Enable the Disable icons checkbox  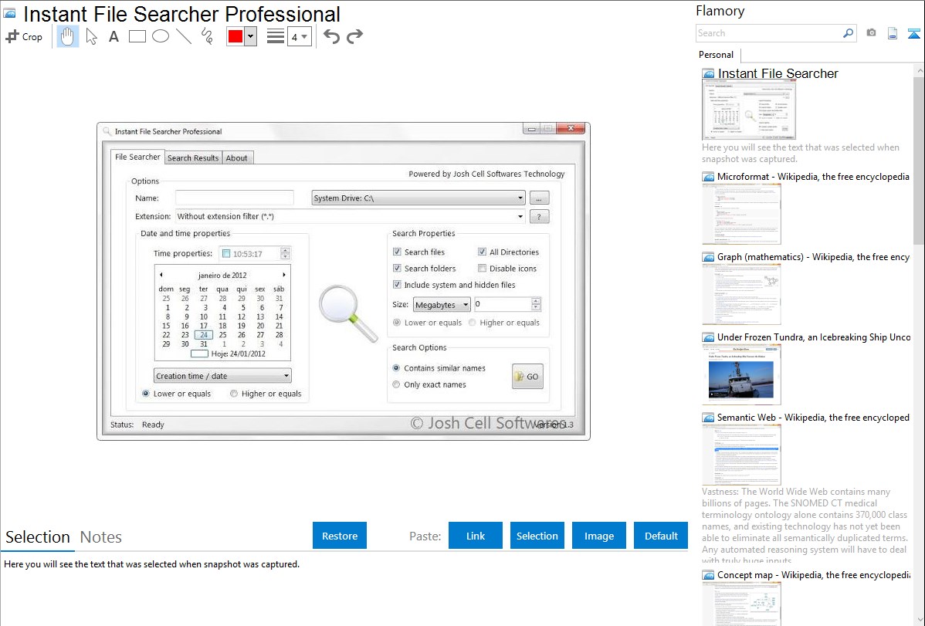pyautogui.click(x=482, y=269)
